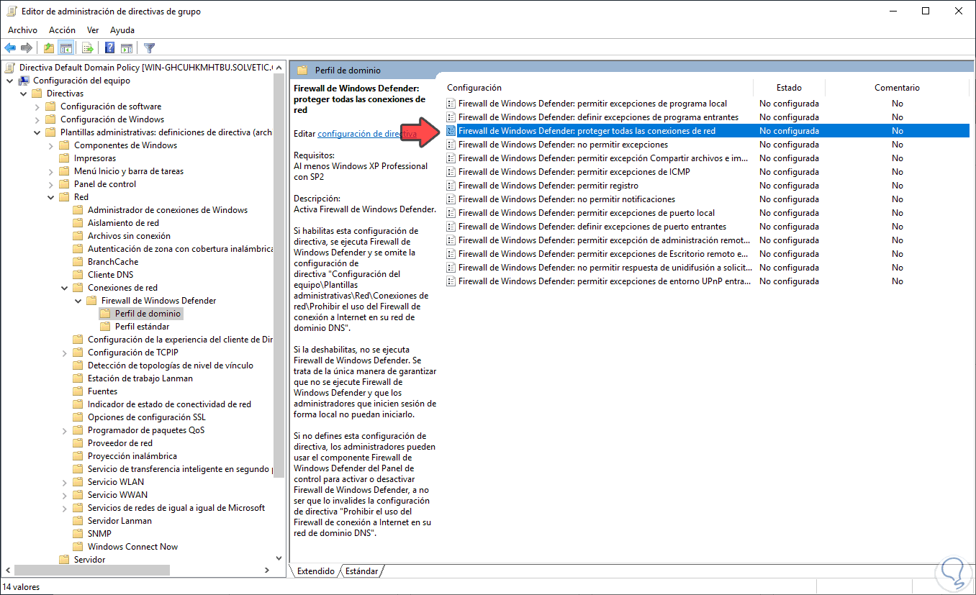This screenshot has height=595, width=976.
Task: Collapse the Red tree node
Action: click(x=51, y=197)
